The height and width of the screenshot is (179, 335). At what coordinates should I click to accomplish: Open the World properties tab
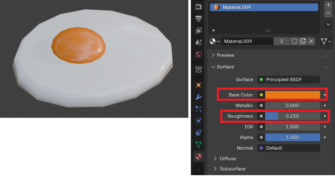point(199,54)
